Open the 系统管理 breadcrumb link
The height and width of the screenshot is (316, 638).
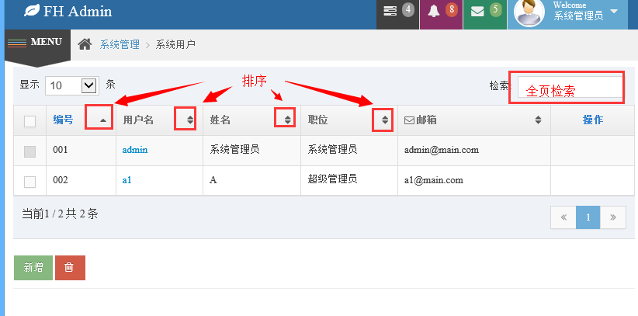click(x=120, y=44)
